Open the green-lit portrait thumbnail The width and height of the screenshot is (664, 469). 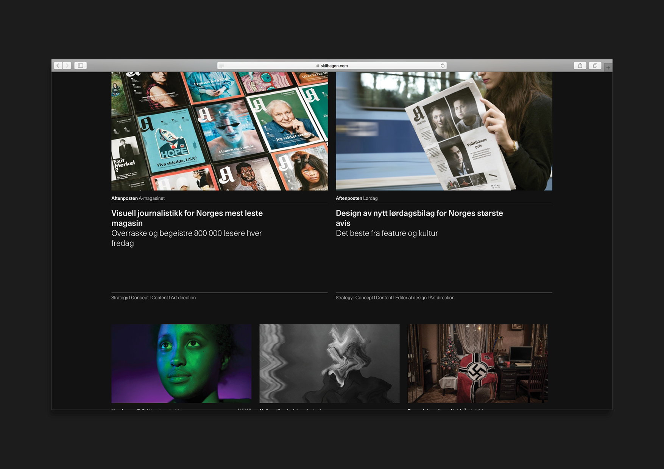pyautogui.click(x=181, y=363)
